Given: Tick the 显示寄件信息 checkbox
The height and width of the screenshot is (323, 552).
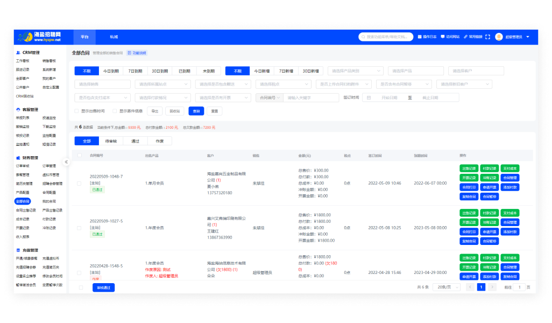Looking at the screenshot, I should click(x=115, y=111).
